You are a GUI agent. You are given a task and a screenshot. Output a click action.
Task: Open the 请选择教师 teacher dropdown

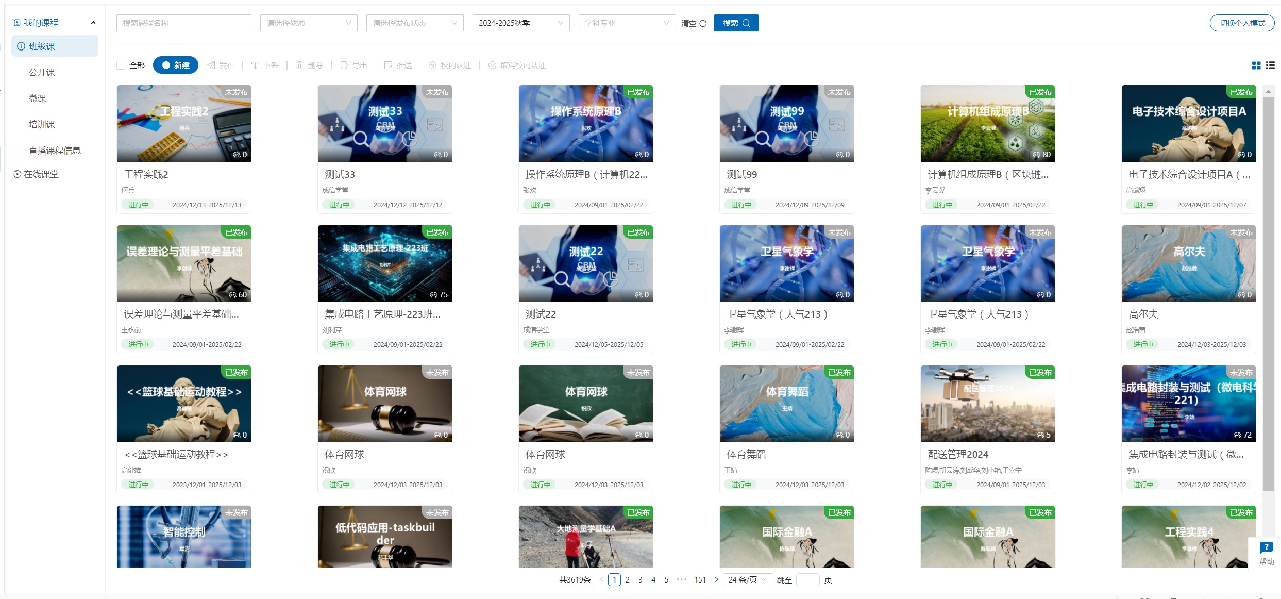pos(309,23)
